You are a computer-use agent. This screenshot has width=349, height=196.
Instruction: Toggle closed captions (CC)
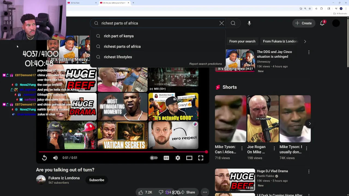pos(166,158)
